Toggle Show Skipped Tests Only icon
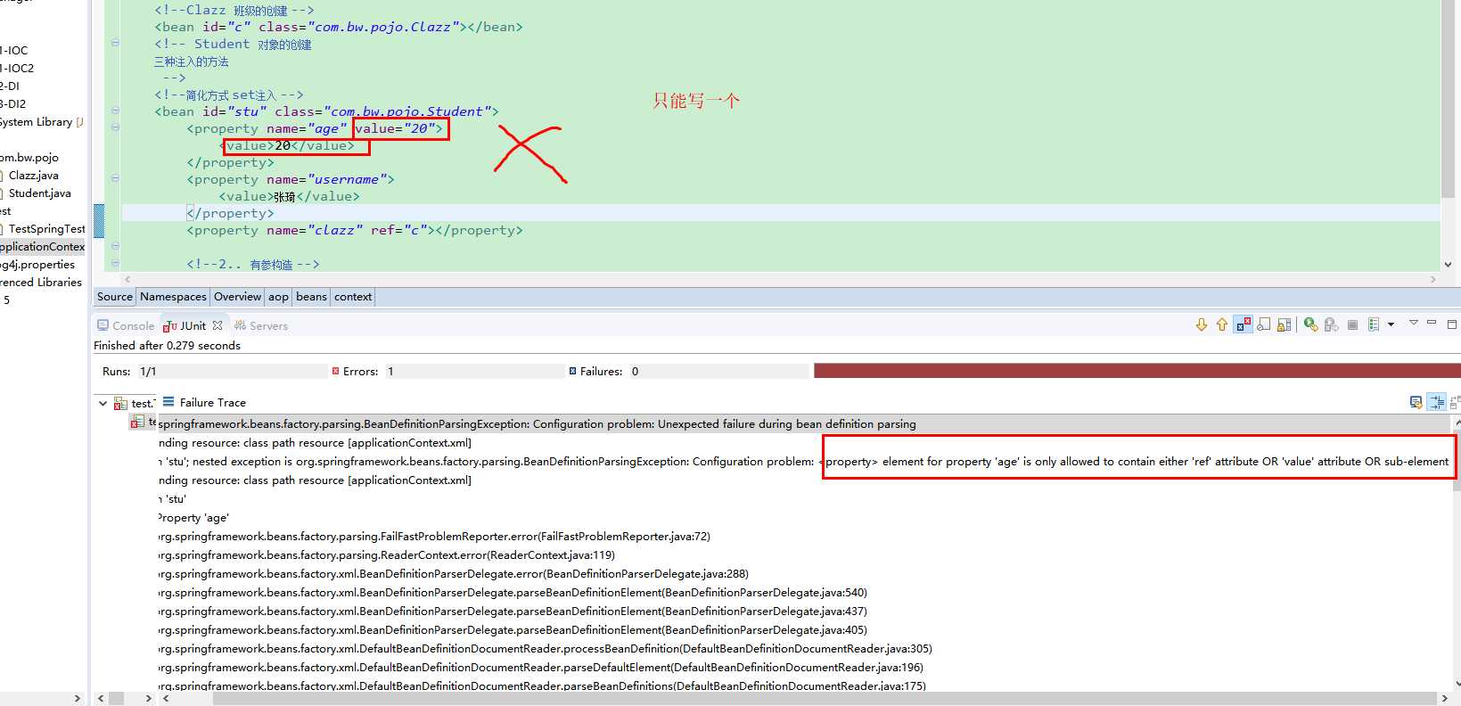This screenshot has width=1461, height=706. [1264, 324]
